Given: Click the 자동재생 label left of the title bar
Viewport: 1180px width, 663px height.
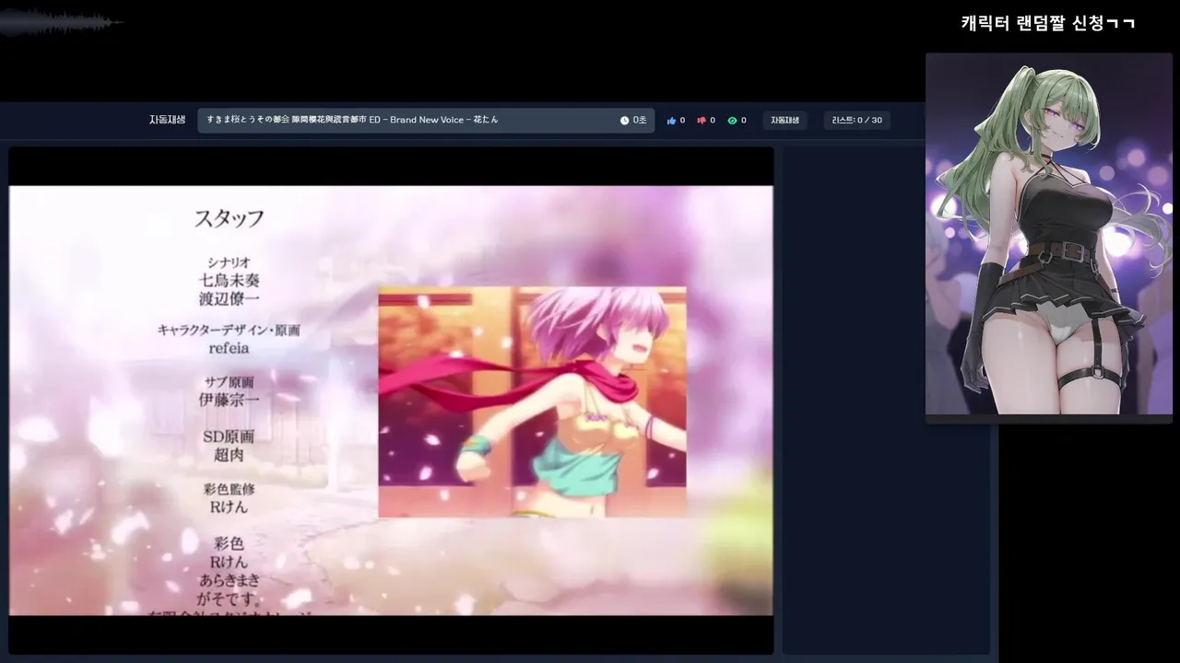Looking at the screenshot, I should click(167, 120).
